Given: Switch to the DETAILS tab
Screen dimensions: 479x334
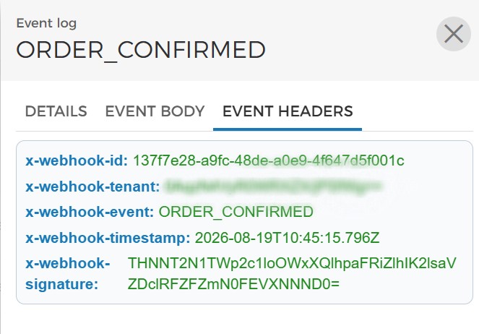Looking at the screenshot, I should pos(56,111).
